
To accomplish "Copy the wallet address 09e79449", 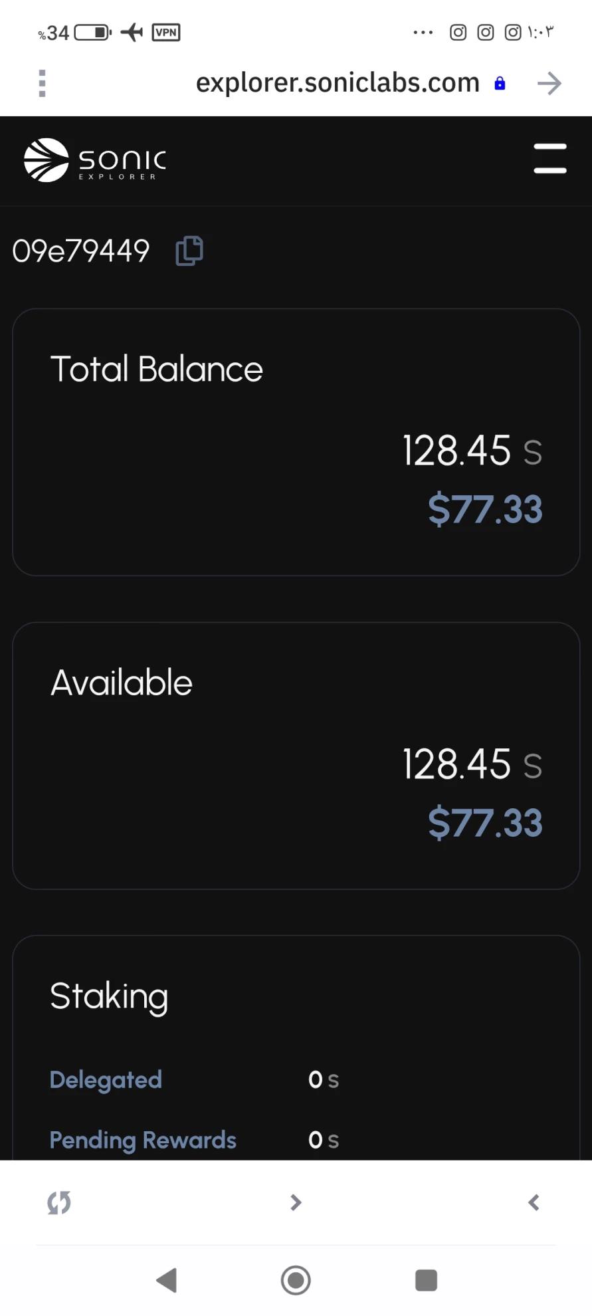I will [x=189, y=251].
